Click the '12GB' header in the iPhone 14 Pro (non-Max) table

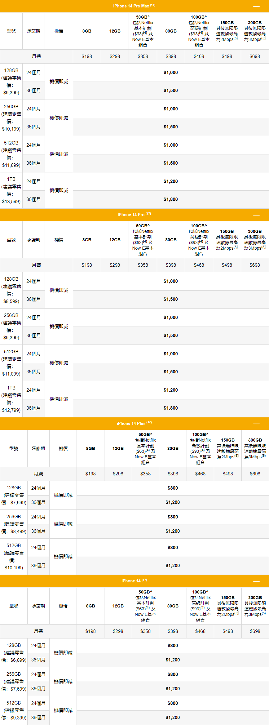115,240
